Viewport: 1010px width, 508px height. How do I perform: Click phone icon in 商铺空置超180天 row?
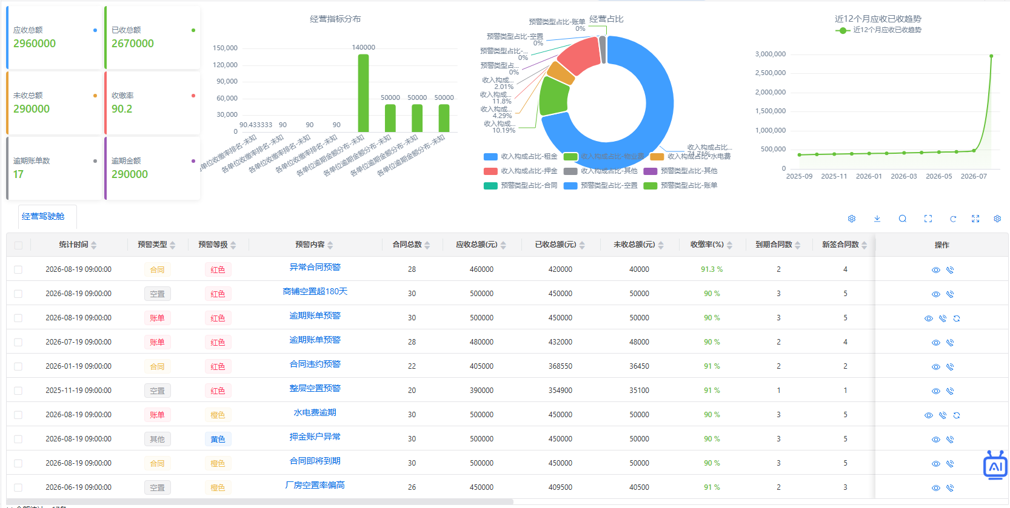pos(950,294)
